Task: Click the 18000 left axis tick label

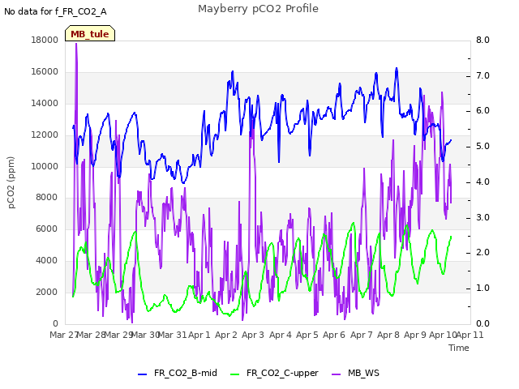Action: 45,40
